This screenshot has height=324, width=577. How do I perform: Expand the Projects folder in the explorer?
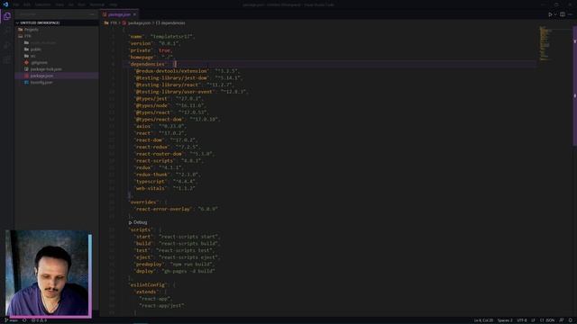(56, 30)
